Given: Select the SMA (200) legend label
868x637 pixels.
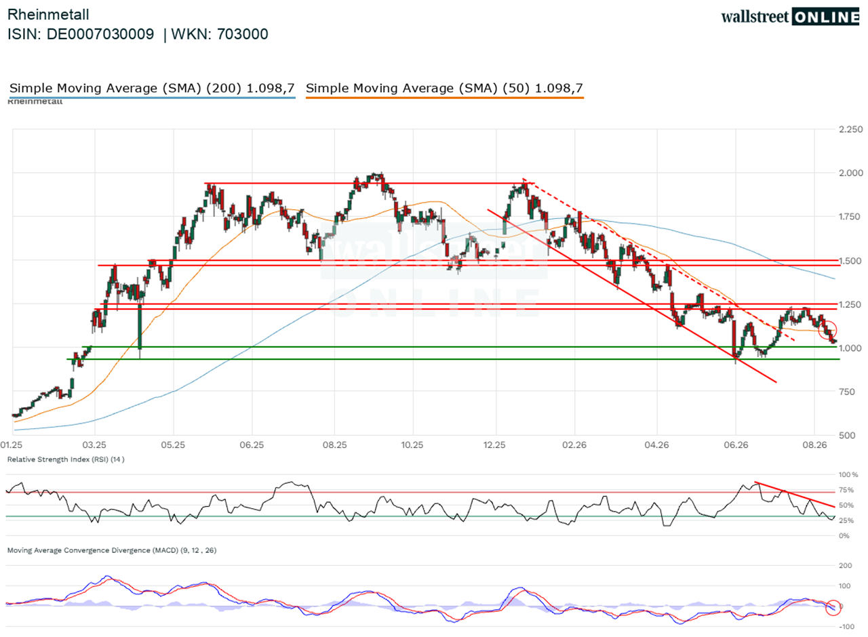Looking at the screenshot, I should pyautogui.click(x=152, y=88).
